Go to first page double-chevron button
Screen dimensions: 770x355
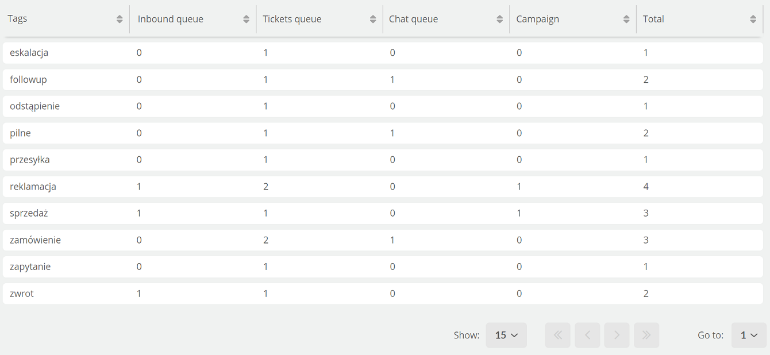[557, 335]
